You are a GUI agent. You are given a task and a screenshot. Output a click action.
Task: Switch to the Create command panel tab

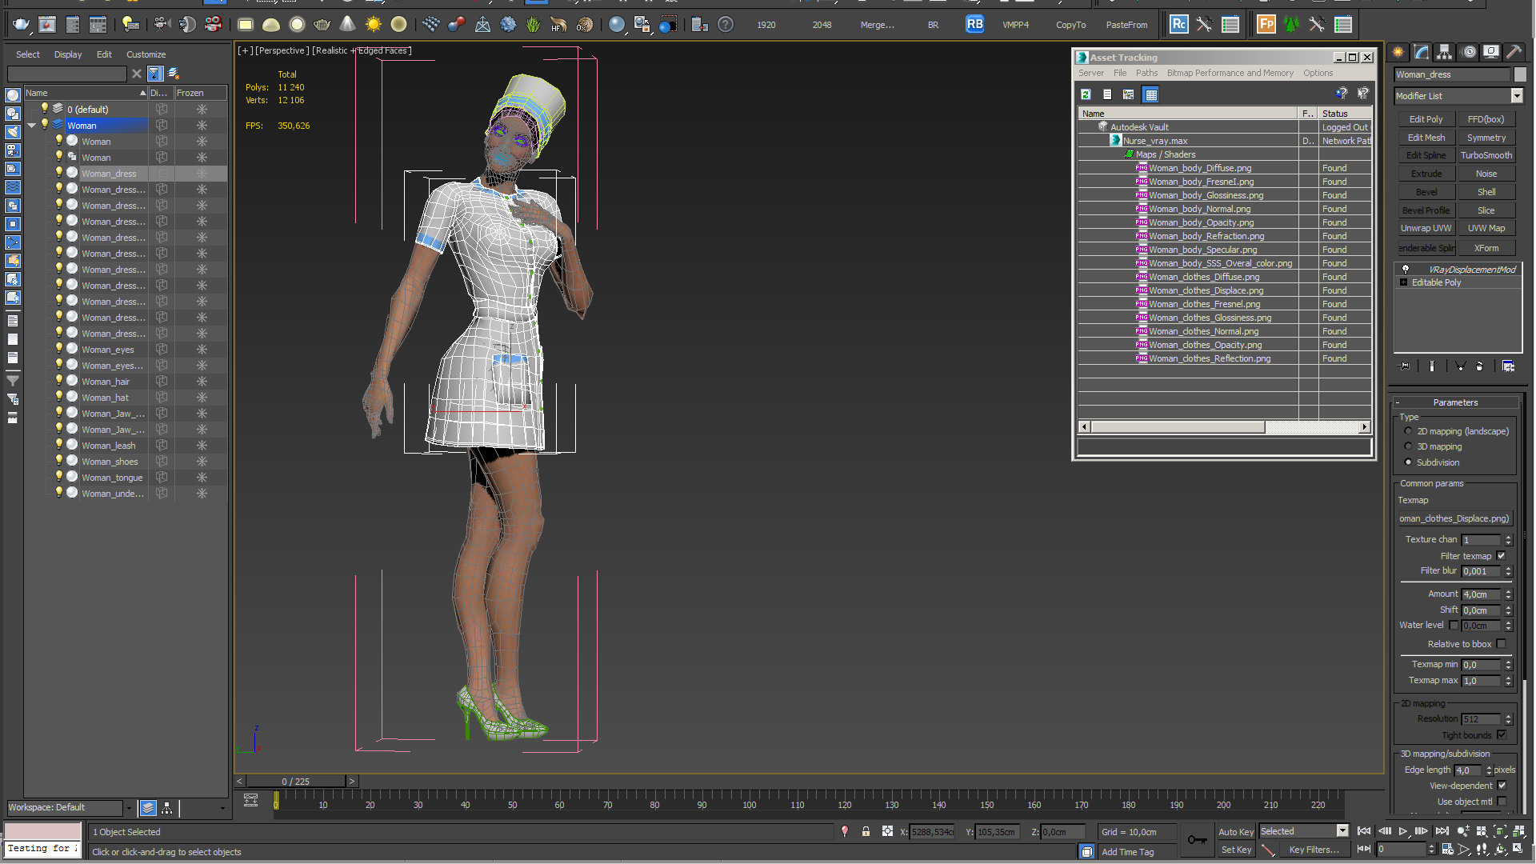point(1398,52)
